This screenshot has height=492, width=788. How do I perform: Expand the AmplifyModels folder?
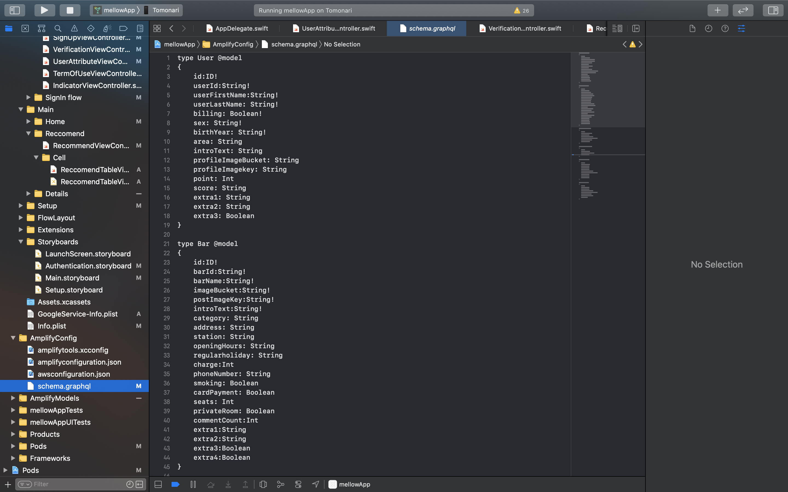[13, 398]
